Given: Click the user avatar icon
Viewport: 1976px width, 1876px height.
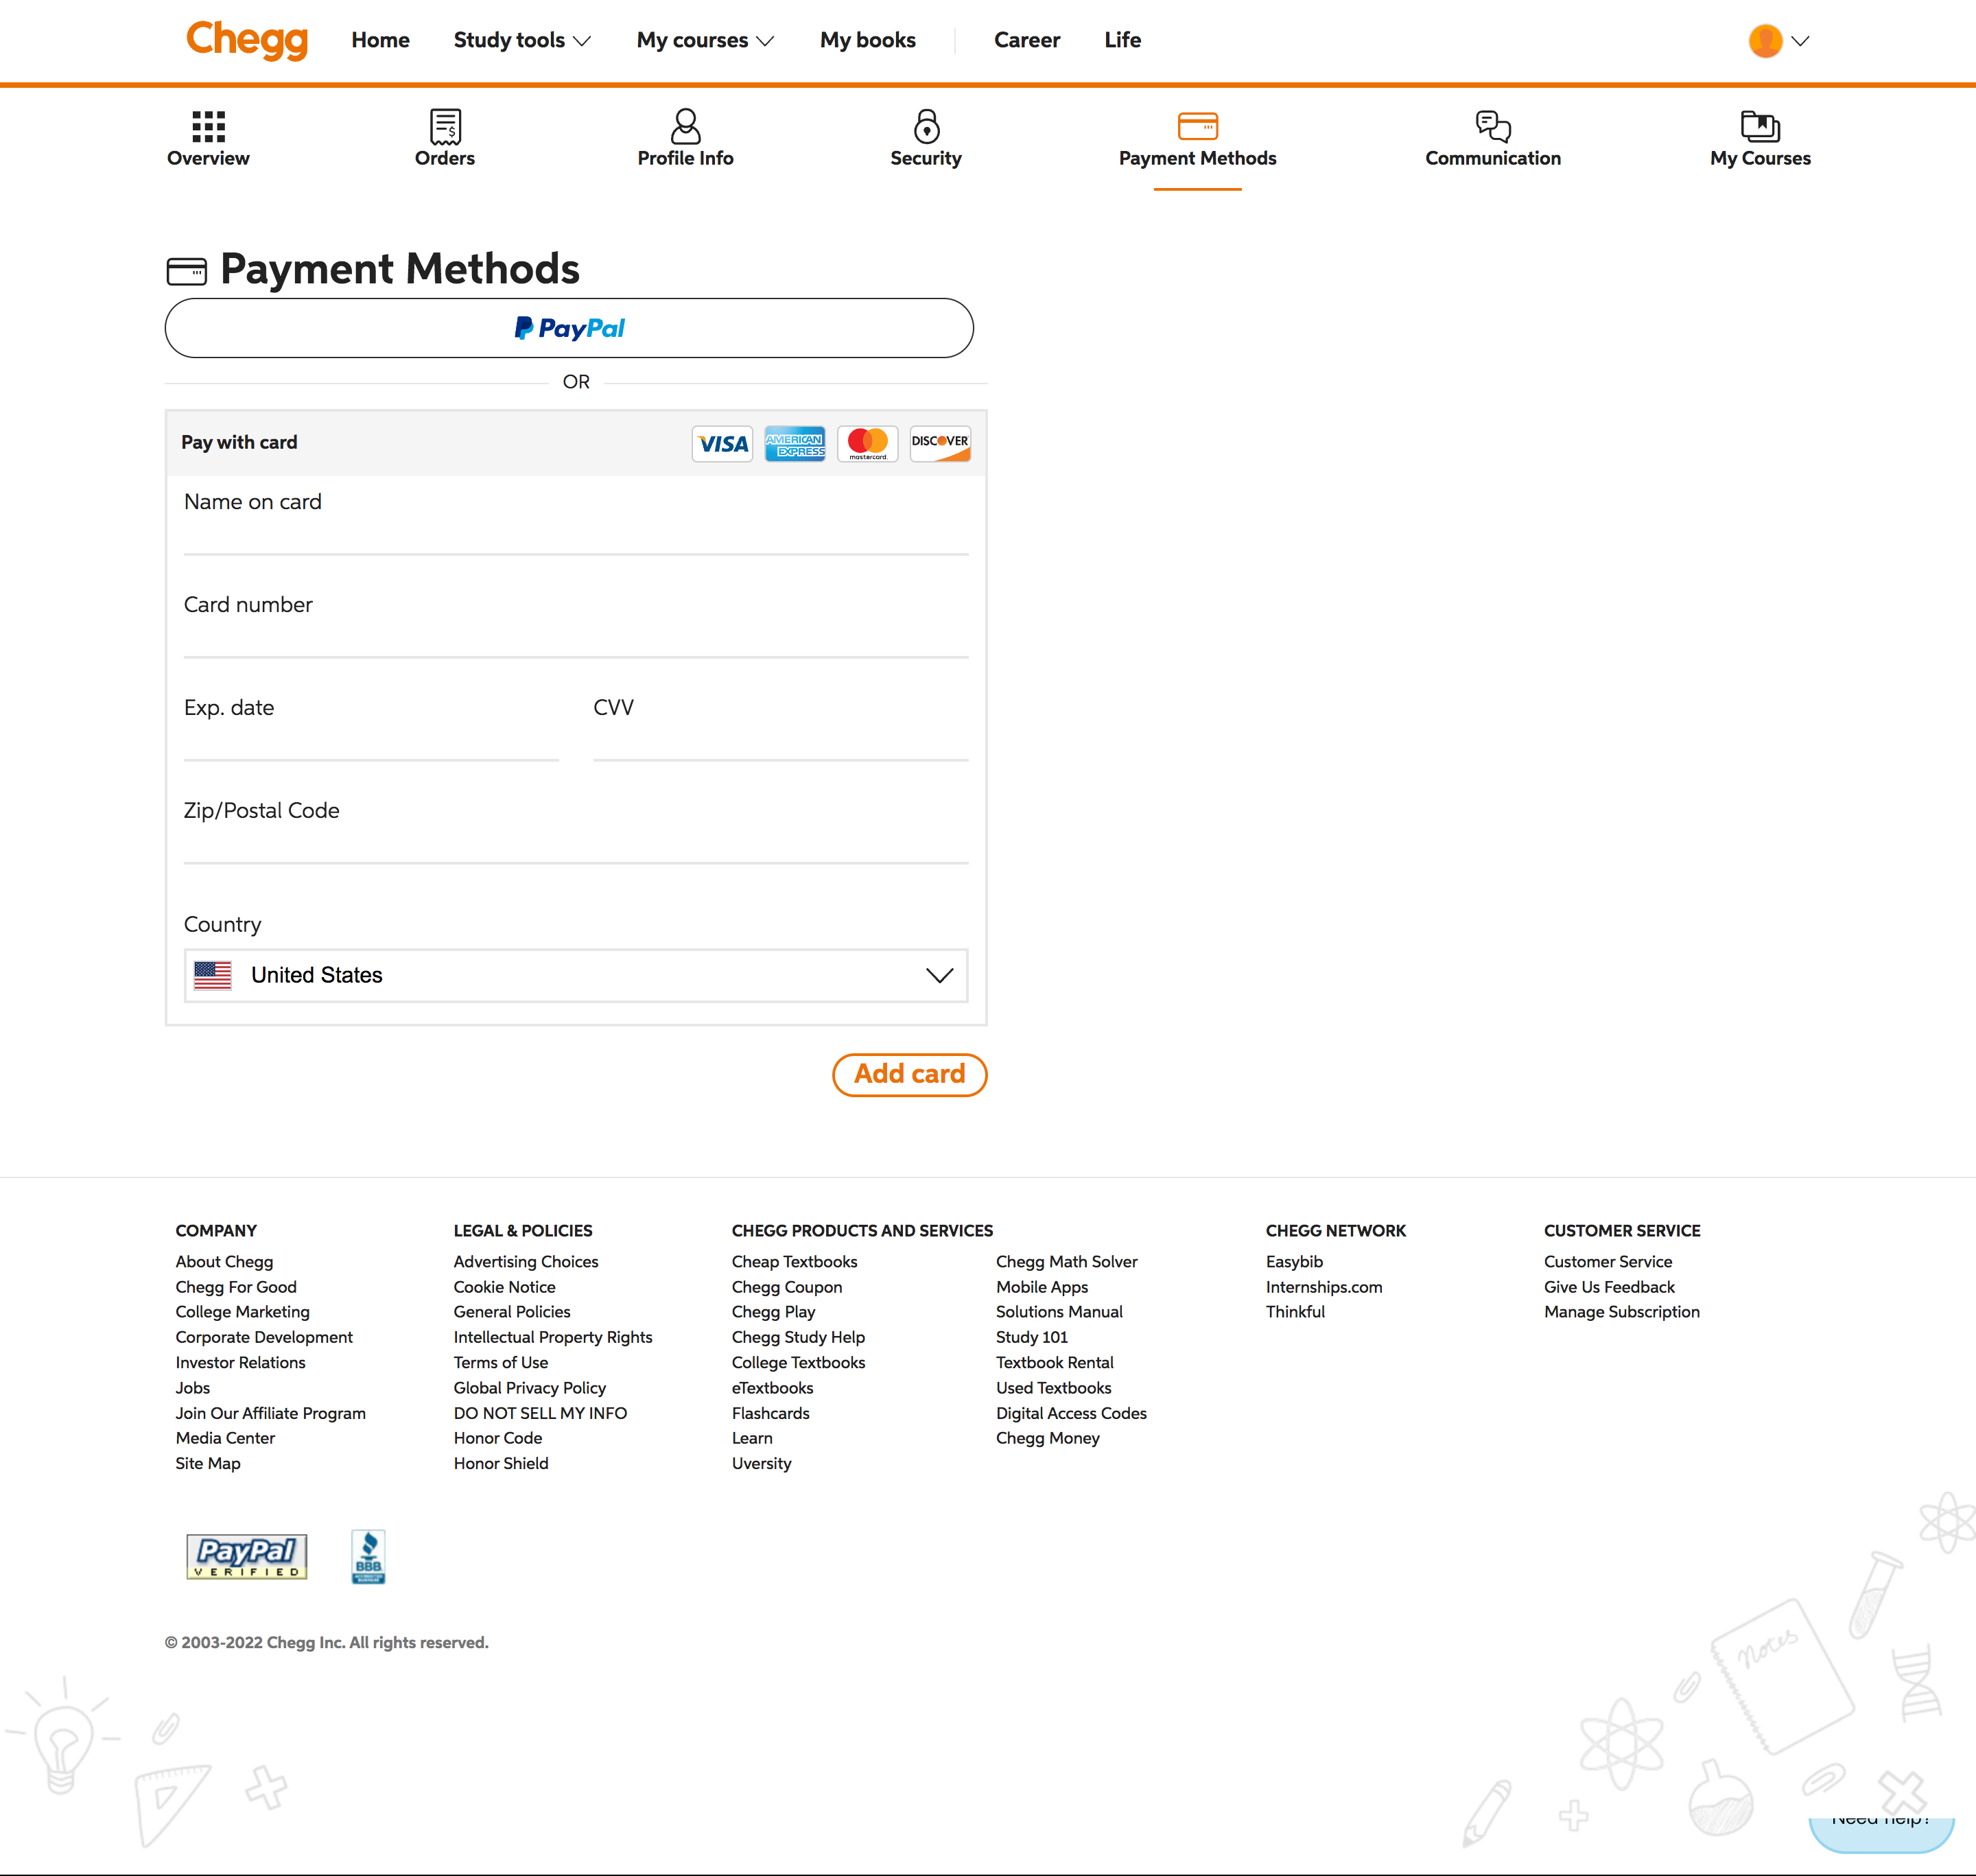Looking at the screenshot, I should click(x=1765, y=41).
